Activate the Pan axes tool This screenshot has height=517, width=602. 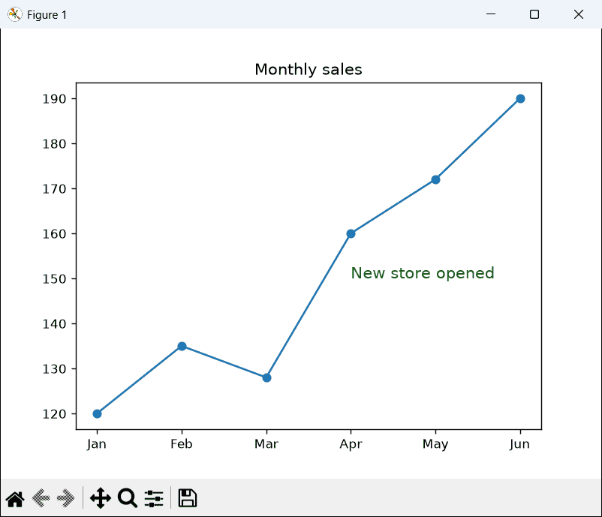point(101,498)
